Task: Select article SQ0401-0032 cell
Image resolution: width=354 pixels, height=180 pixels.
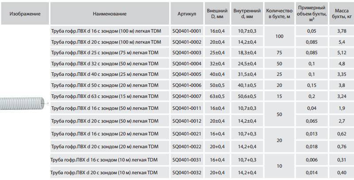Action: [187, 172]
